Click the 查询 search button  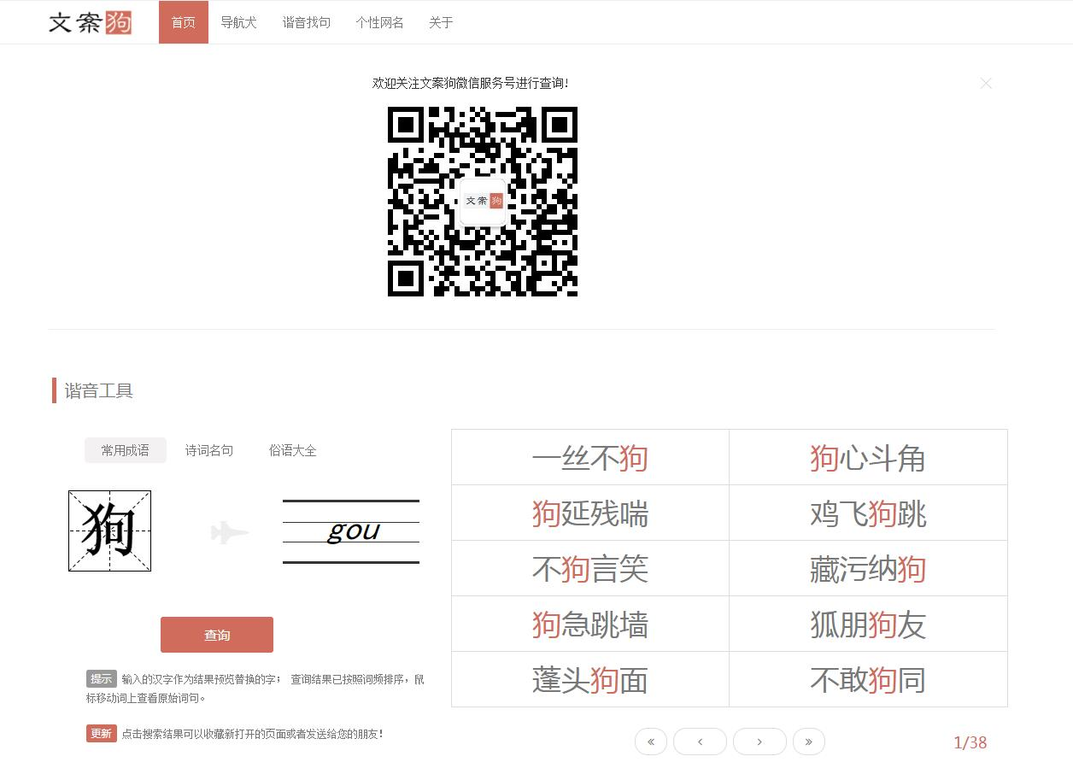[x=217, y=635]
